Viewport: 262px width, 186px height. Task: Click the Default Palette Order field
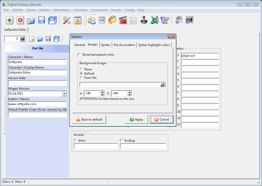(37, 115)
